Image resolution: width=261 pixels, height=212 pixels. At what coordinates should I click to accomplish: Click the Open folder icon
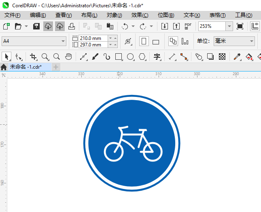point(18,26)
